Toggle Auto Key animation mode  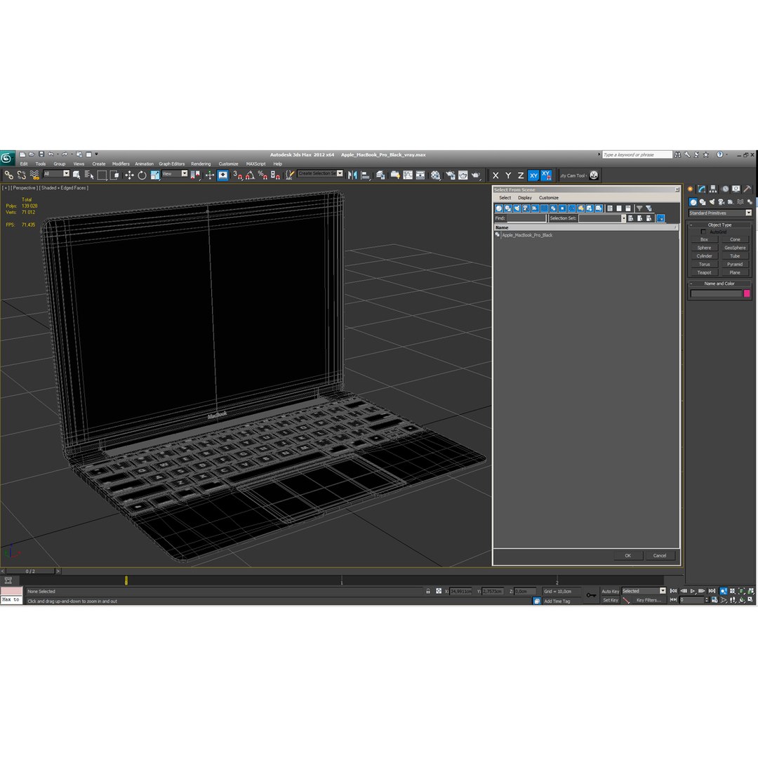[610, 591]
